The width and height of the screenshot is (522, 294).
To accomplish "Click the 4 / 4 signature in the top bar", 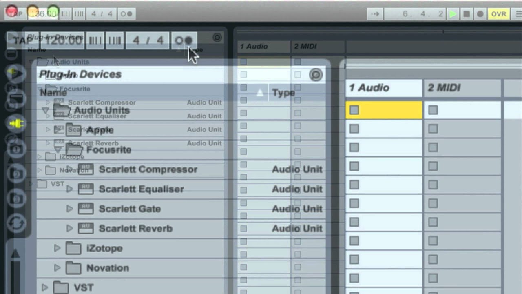I will (x=102, y=14).
